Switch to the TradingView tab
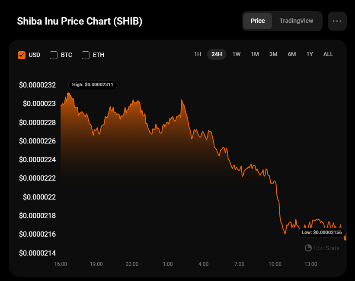Image resolution: width=355 pixels, height=281 pixels. (296, 21)
